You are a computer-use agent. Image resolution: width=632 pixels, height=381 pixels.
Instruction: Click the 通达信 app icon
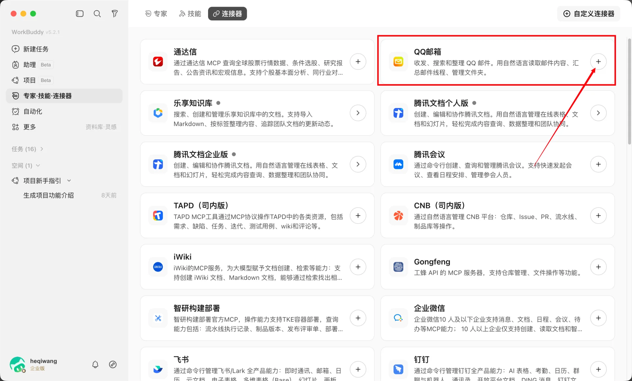(x=158, y=62)
